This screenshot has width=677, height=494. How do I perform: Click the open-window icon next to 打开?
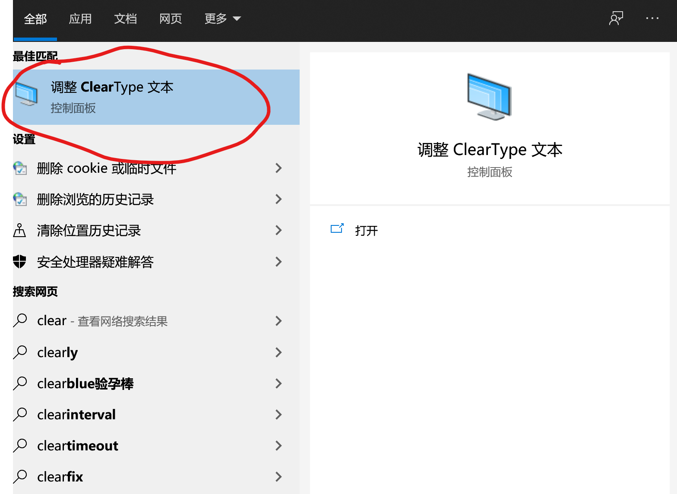point(337,228)
